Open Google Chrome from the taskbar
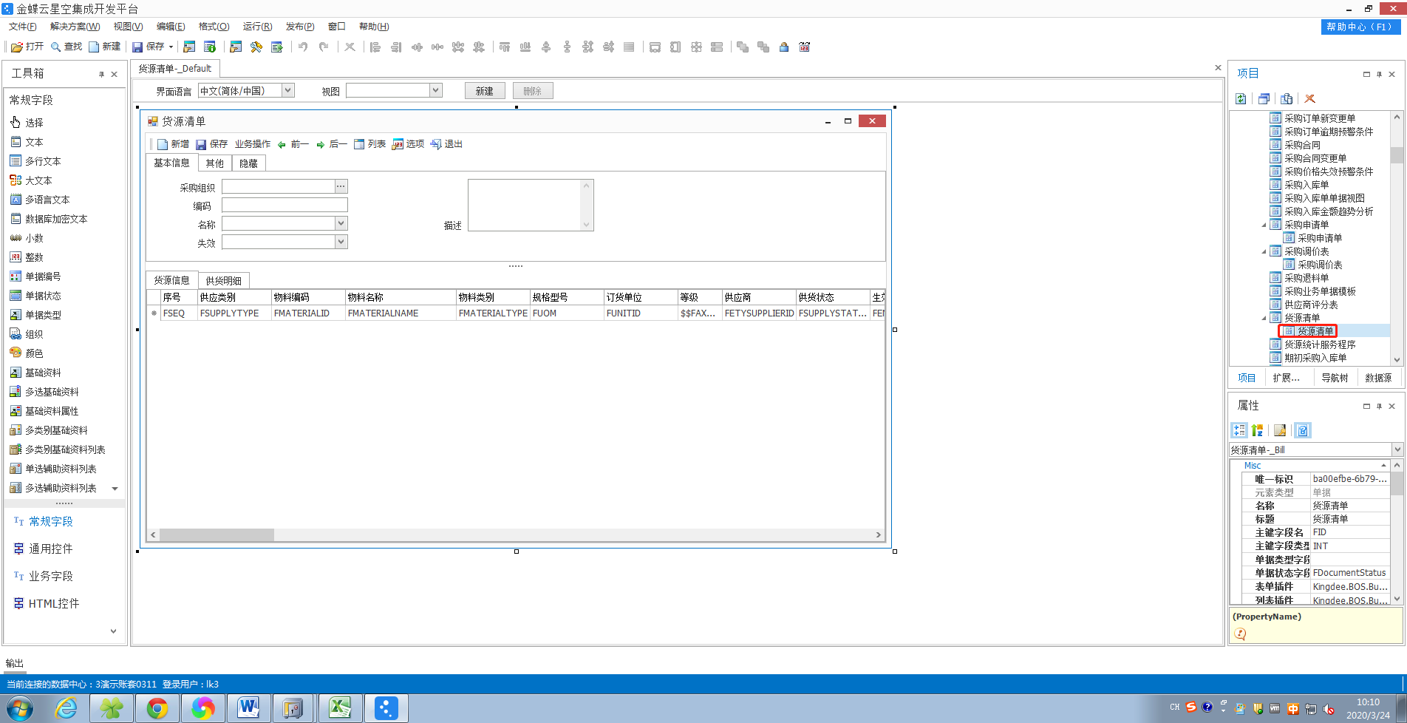The height and width of the screenshot is (723, 1407). click(x=157, y=707)
